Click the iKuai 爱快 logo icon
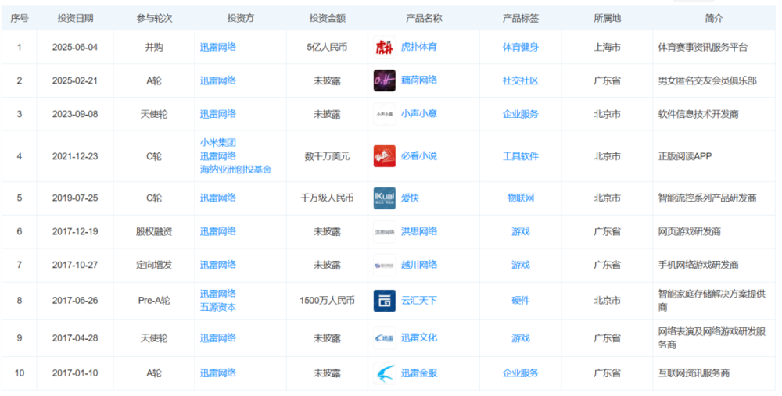Screen dimensions: 782x396 click(x=384, y=198)
